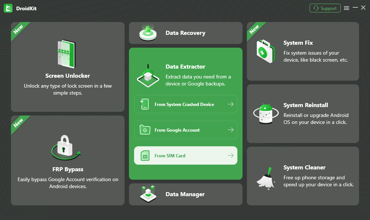Click the System Cleaner broom icon
The image size is (370, 220).
[266, 179]
